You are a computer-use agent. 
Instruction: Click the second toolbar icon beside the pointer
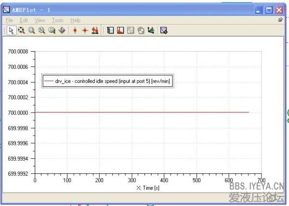tap(21, 30)
